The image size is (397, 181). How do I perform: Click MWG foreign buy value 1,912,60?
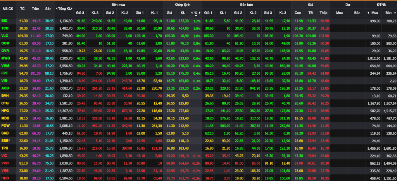point(374,58)
